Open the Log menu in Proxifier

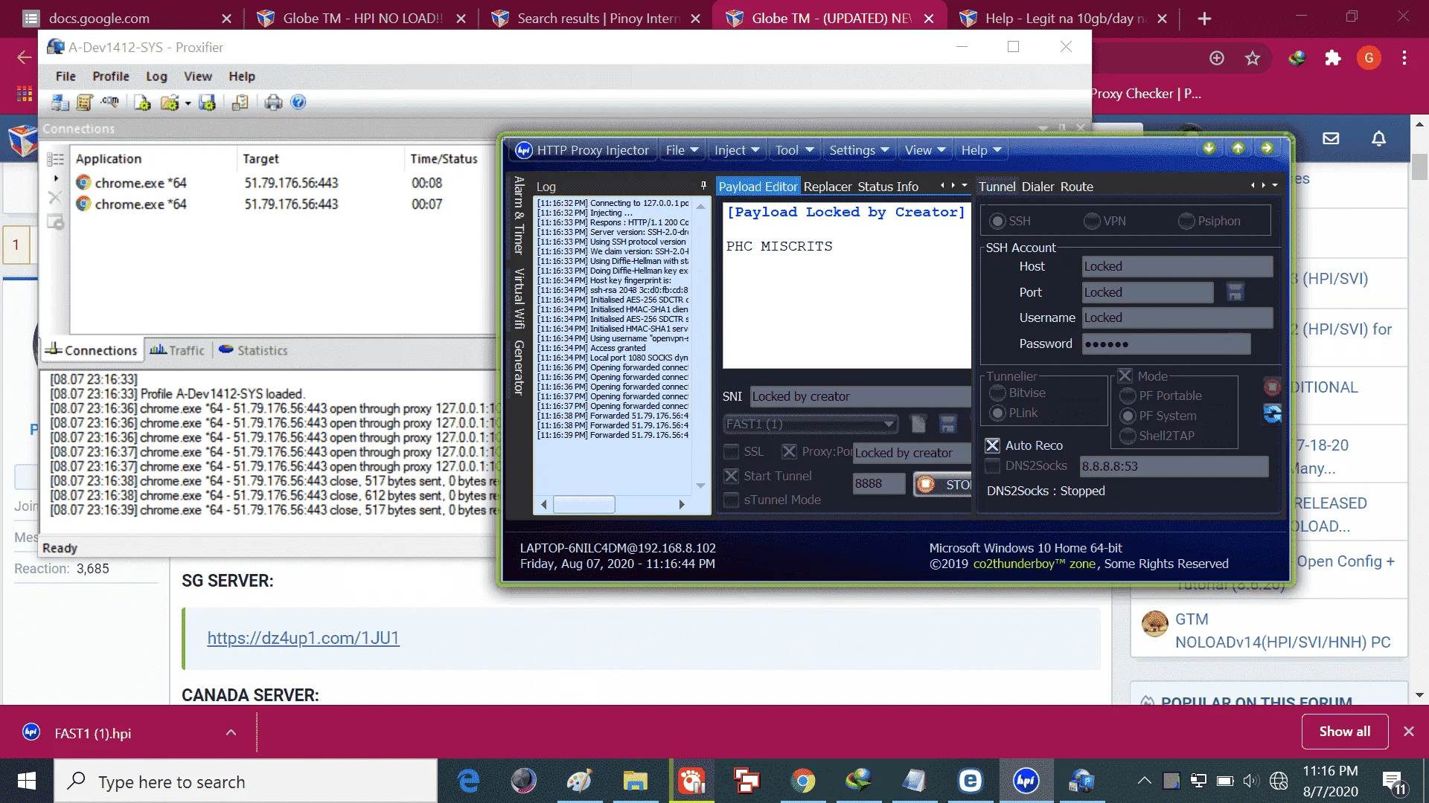coord(156,76)
